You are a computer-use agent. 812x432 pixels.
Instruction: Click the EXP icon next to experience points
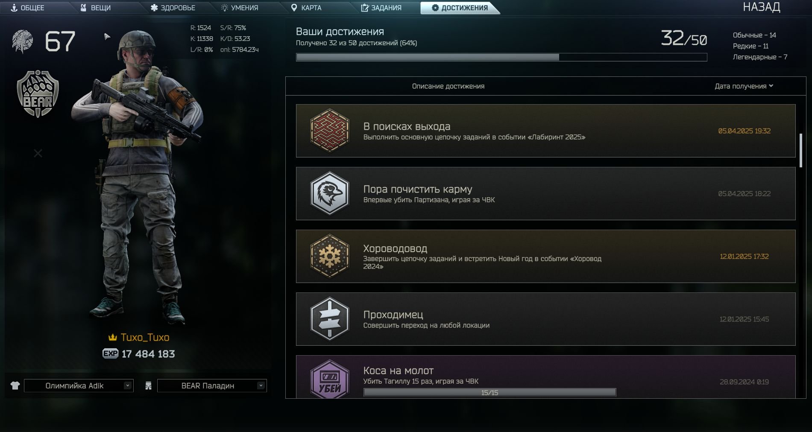[110, 353]
